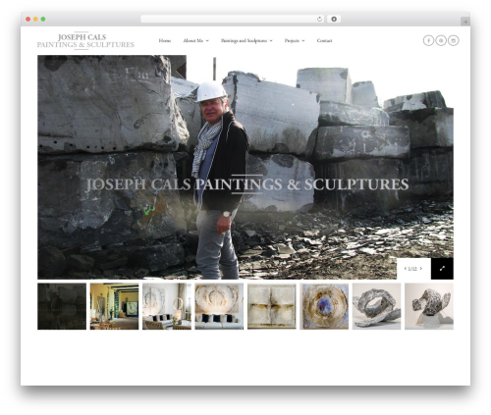
Task: Open the Contact page
Action: click(x=324, y=40)
